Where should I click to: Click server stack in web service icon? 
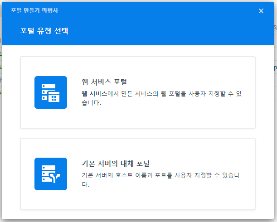46,91
